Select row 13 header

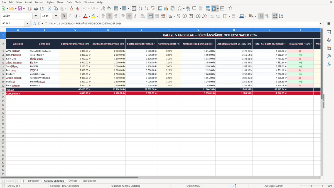(3, 90)
